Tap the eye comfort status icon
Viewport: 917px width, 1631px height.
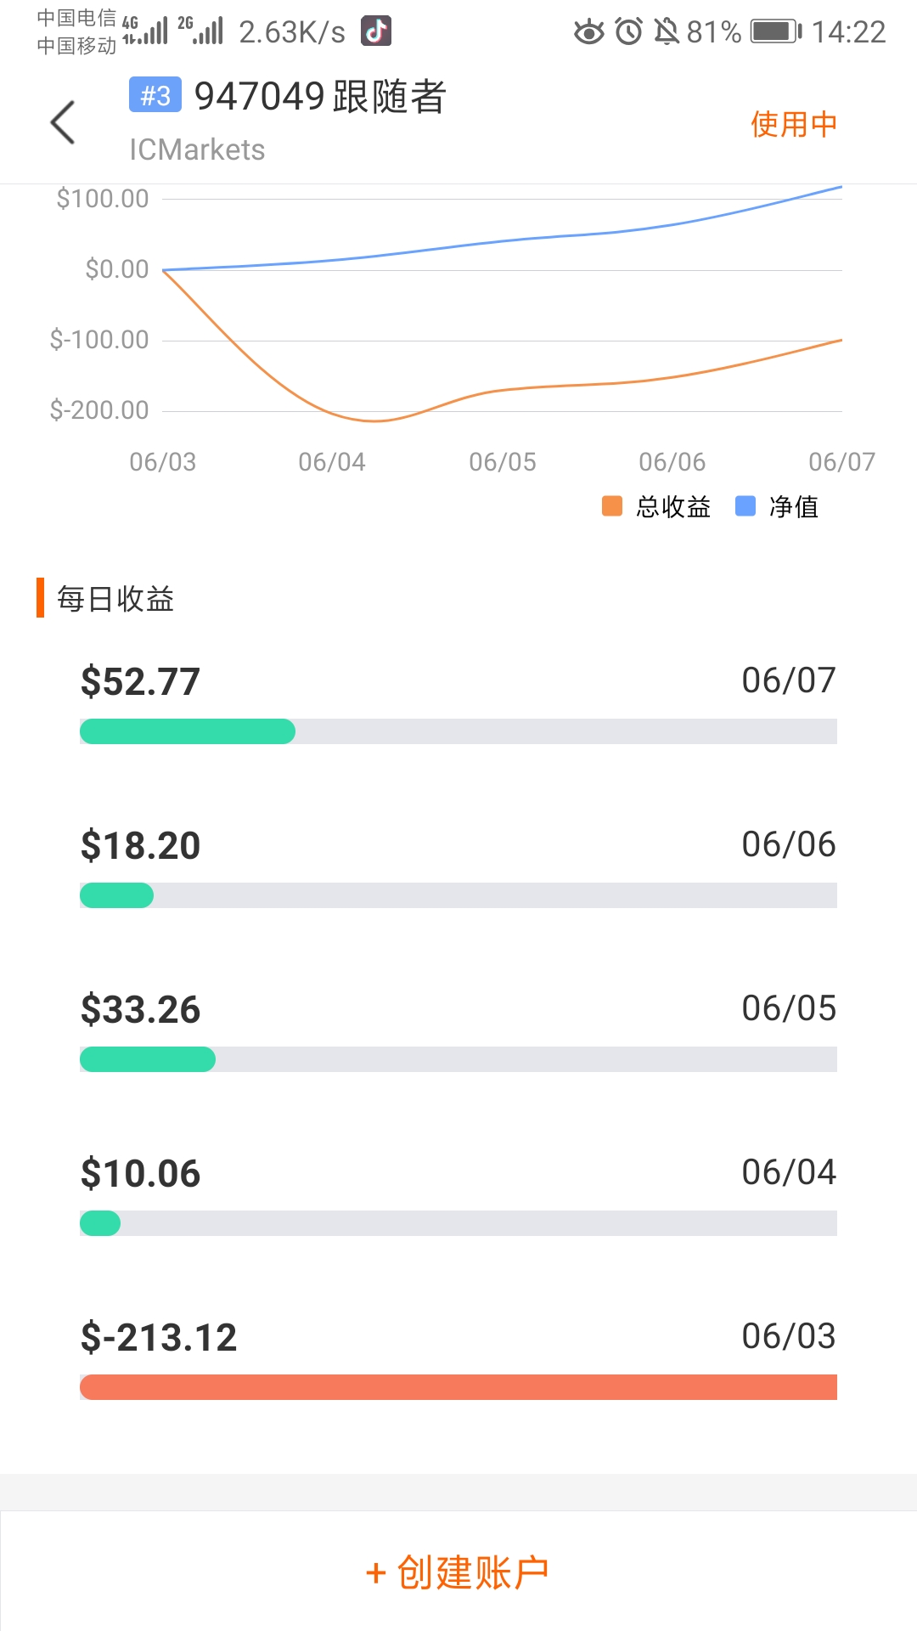click(588, 31)
